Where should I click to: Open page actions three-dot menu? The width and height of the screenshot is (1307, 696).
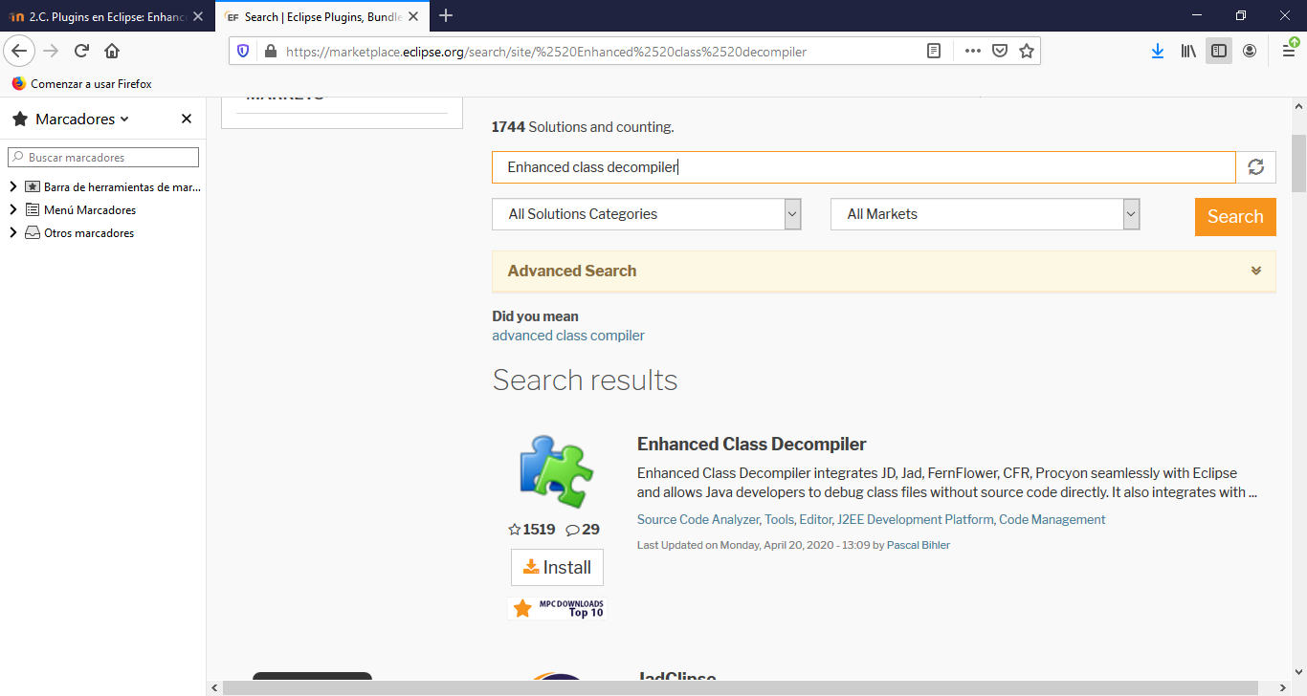973,52
